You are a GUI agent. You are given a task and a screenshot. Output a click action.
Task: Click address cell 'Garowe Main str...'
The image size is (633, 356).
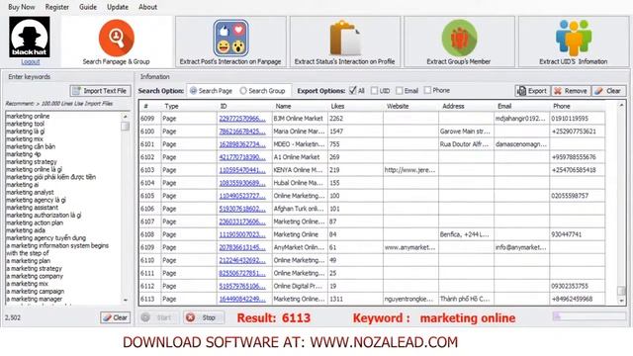pos(466,132)
